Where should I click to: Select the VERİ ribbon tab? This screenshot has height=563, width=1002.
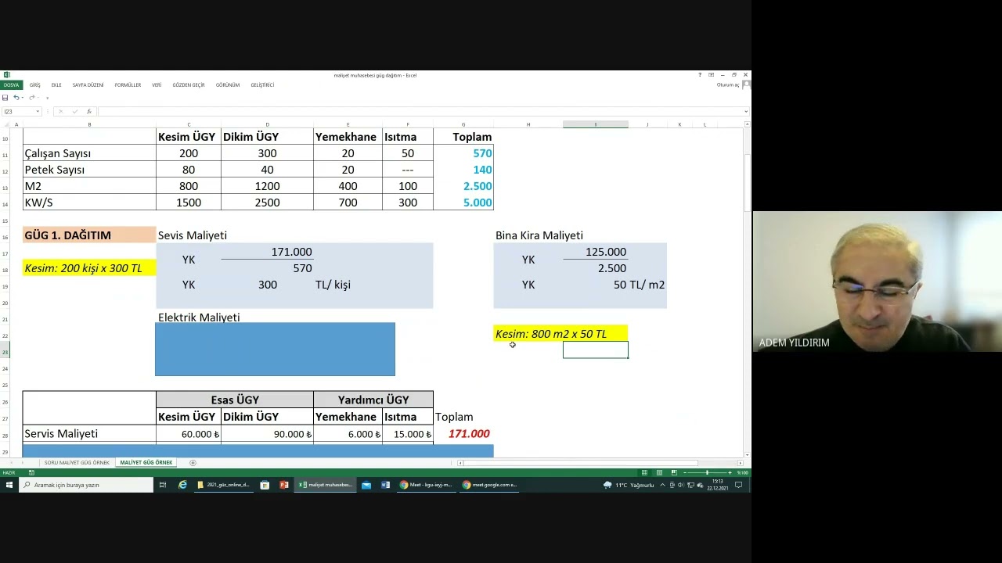[x=157, y=84]
